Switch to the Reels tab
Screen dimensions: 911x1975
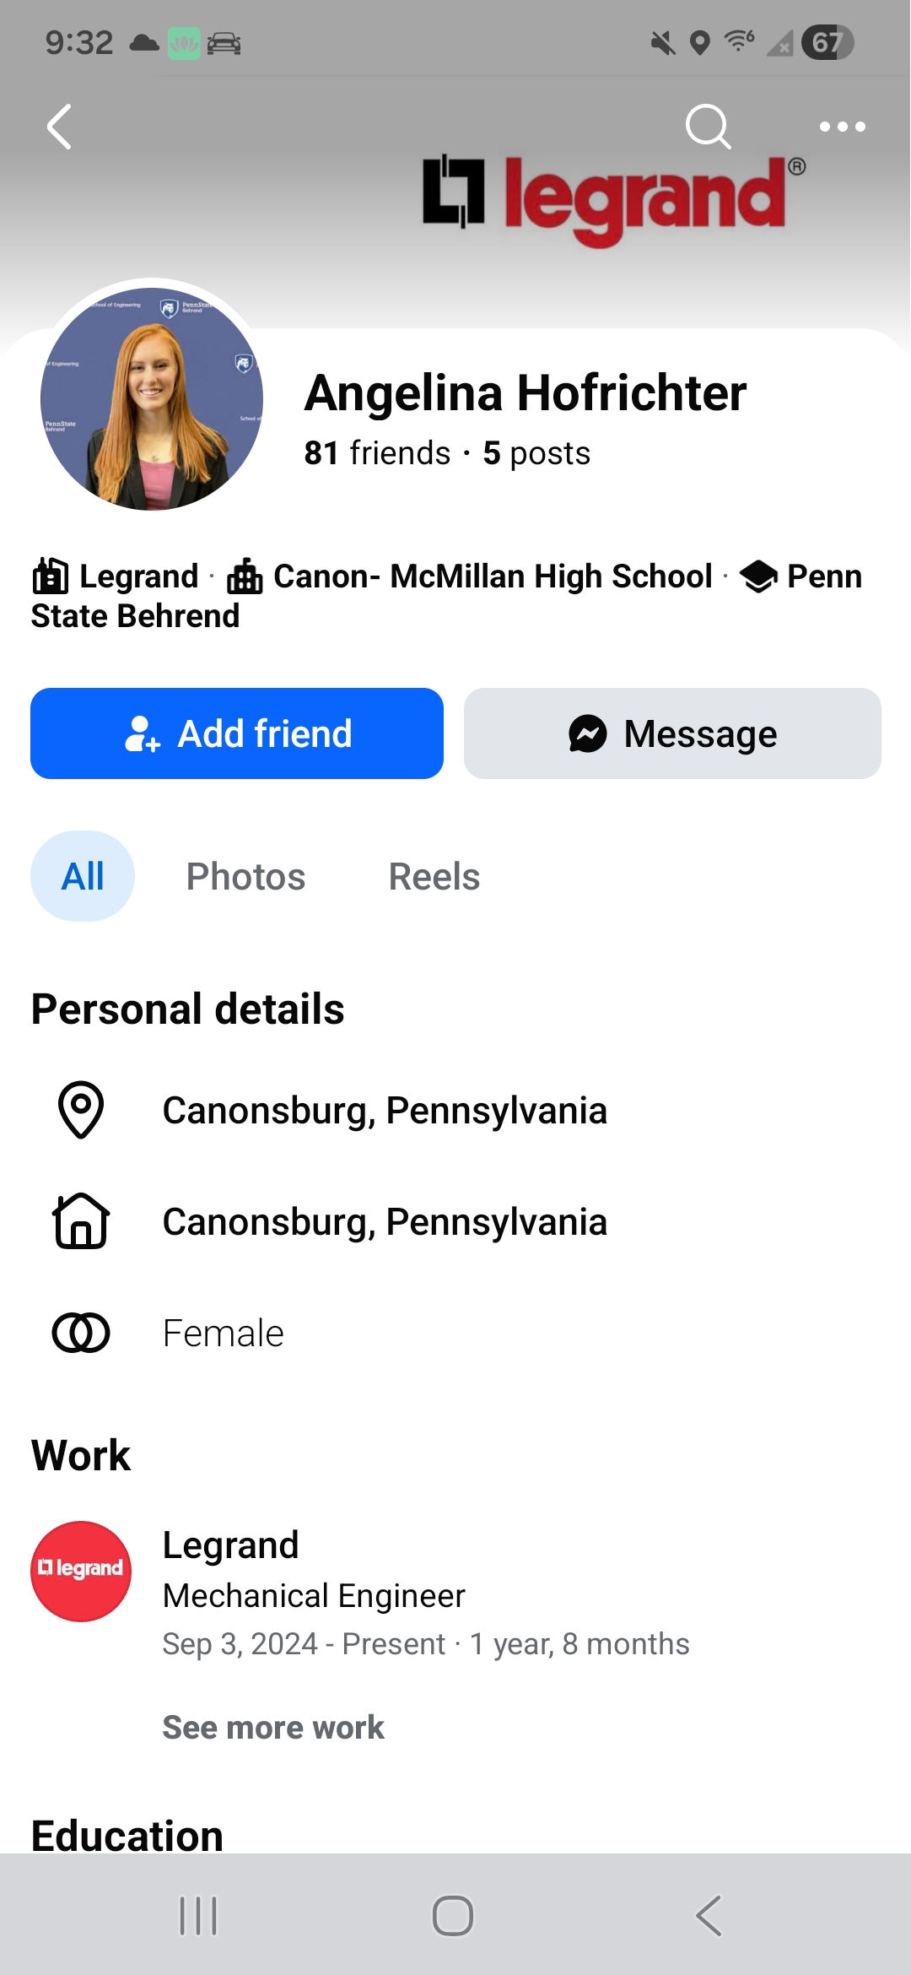point(434,876)
